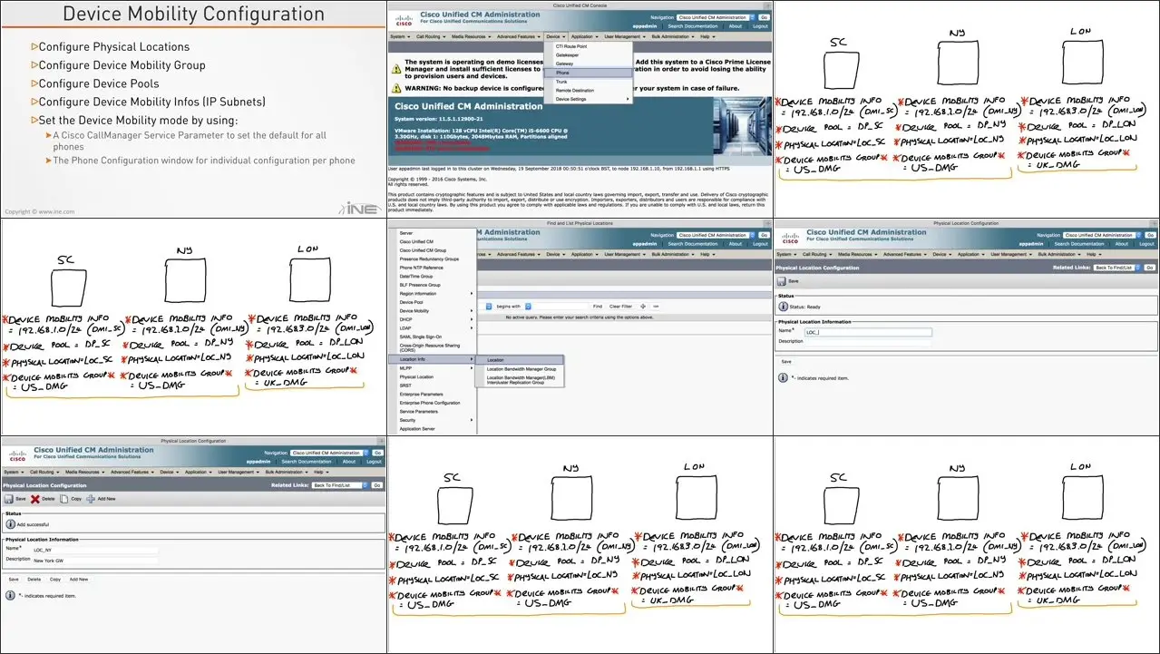Click the plus icon beside Clear Filter
The height and width of the screenshot is (654, 1160).
(x=645, y=307)
